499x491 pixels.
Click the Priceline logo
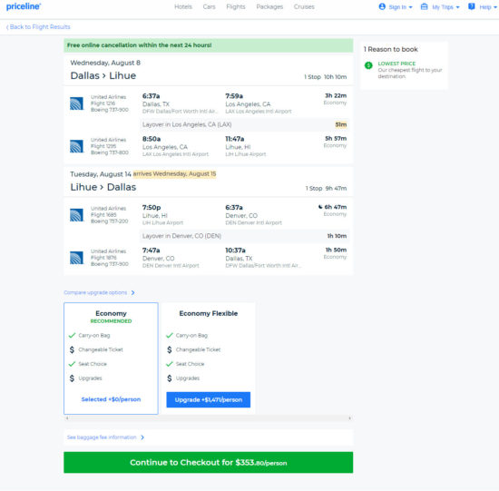(x=24, y=6)
